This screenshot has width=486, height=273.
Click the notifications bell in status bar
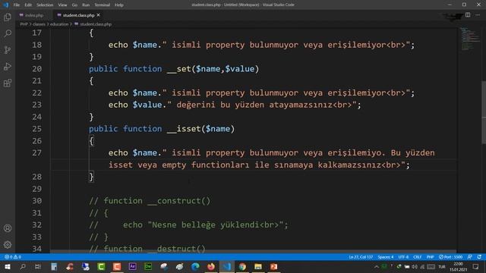coord(479,257)
